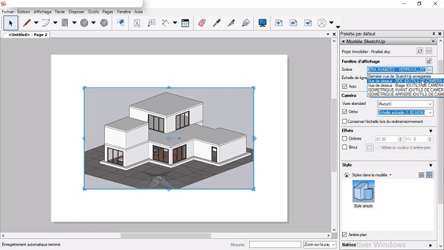This screenshot has height=250, width=444.
Task: Open the user account icon
Action: coord(322,23)
